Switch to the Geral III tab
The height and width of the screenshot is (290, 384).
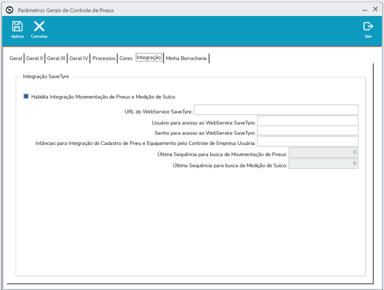coord(56,58)
